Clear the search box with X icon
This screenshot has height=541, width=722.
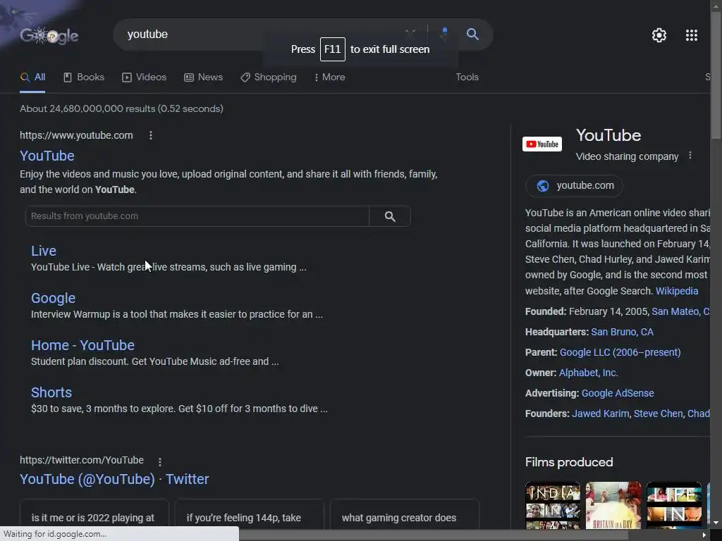click(410, 34)
